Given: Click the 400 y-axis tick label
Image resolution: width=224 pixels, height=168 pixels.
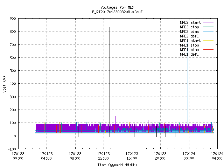Looking at the screenshot, I should 13,84.
